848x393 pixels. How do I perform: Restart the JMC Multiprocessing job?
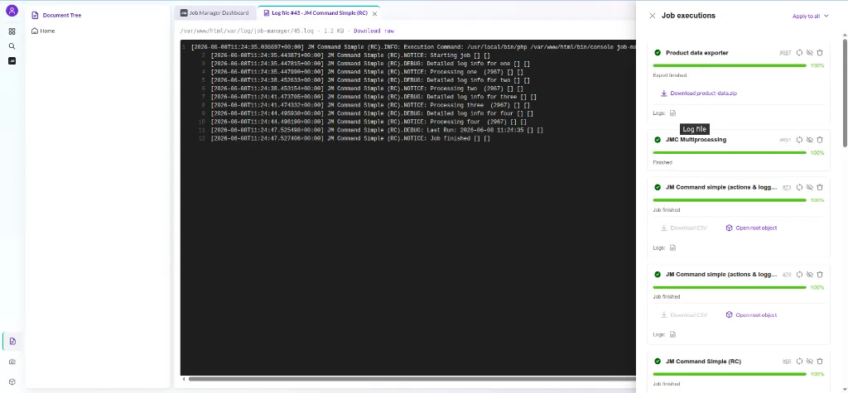tap(799, 140)
